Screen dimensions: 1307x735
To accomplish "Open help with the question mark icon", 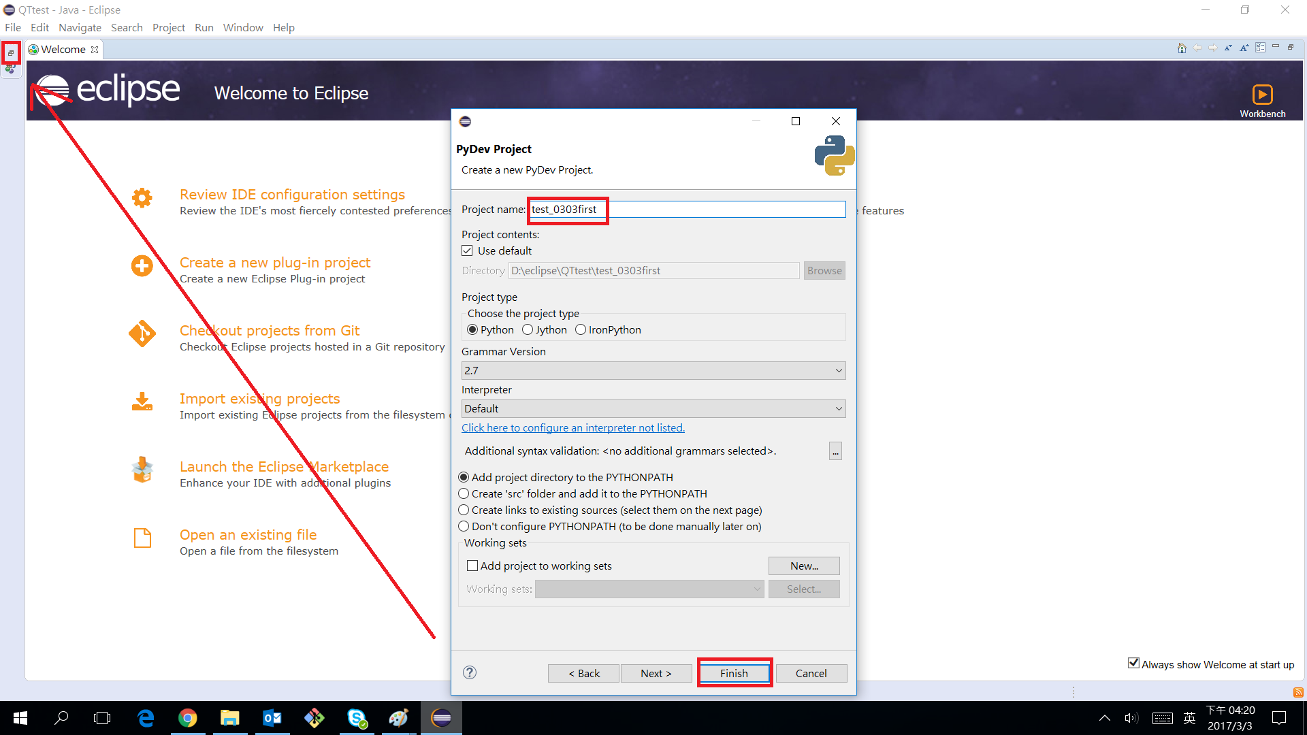I will click(x=470, y=672).
